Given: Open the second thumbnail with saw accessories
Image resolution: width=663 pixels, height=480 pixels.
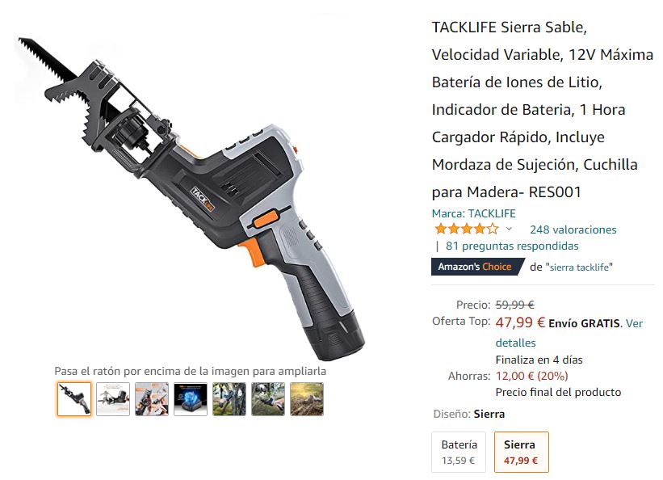Looking at the screenshot, I should [113, 399].
